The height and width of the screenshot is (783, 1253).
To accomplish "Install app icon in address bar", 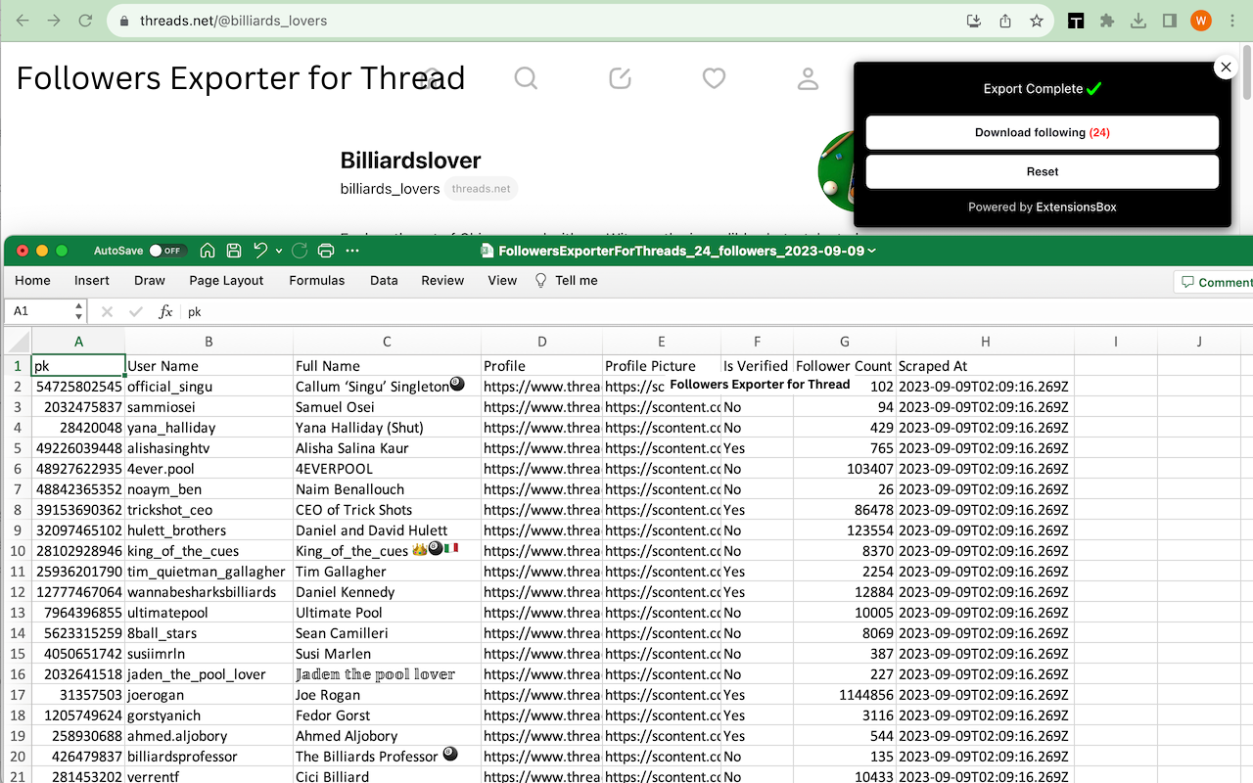I will 973,21.
